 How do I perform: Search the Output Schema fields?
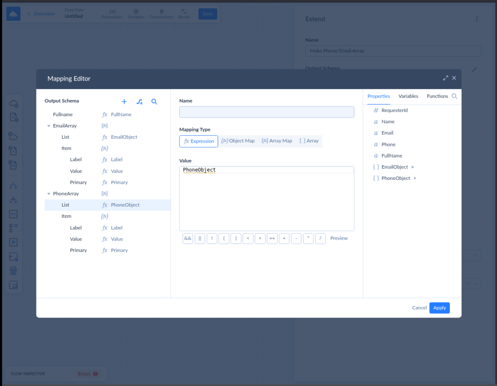(x=154, y=102)
